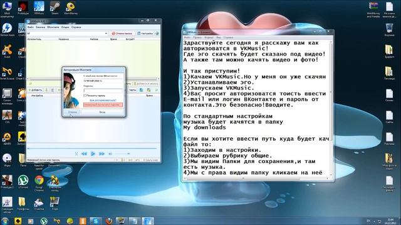Click how to register link

tap(103, 100)
